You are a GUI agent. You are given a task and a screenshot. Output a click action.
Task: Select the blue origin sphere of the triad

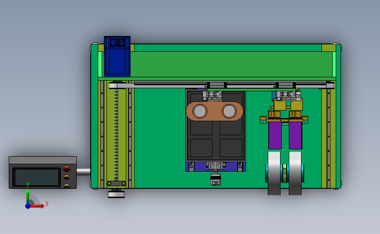(x=28, y=206)
